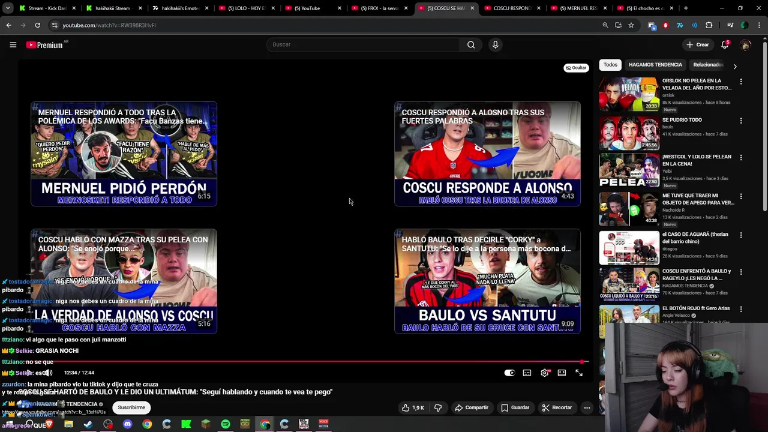Click the Compartir share button
Image resolution: width=768 pixels, height=432 pixels.
(x=472, y=407)
